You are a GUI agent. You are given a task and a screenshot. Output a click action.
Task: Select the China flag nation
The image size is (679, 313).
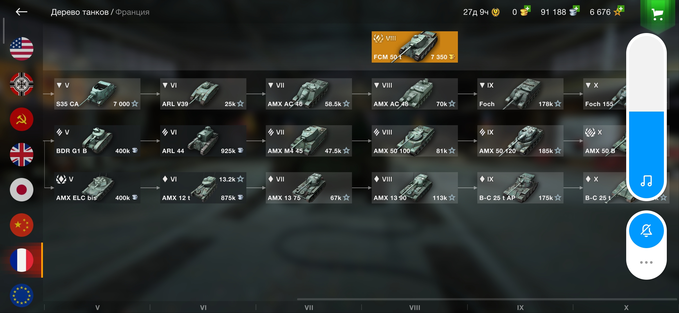(21, 225)
